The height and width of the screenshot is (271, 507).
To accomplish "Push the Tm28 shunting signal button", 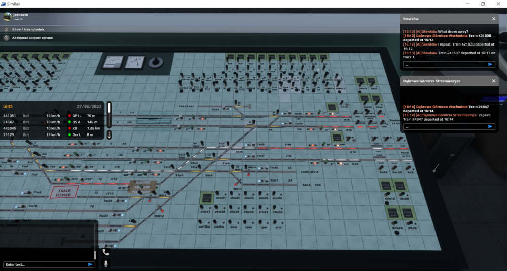I will pos(253,143).
